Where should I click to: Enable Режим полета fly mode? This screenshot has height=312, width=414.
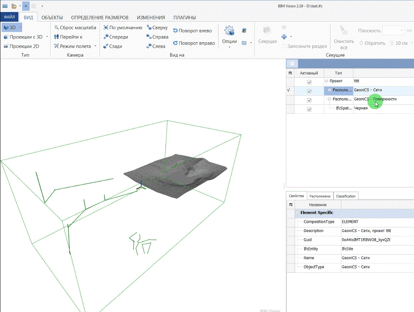click(x=73, y=47)
